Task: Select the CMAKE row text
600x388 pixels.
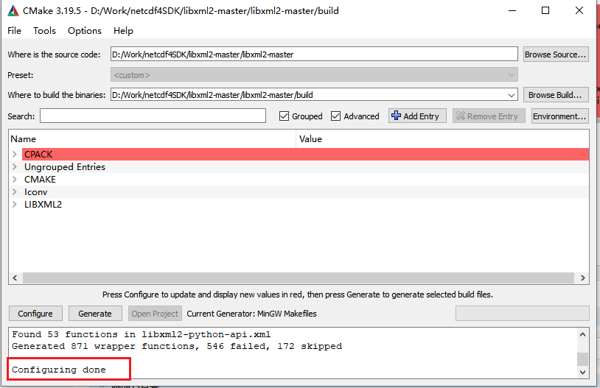Action: [41, 180]
